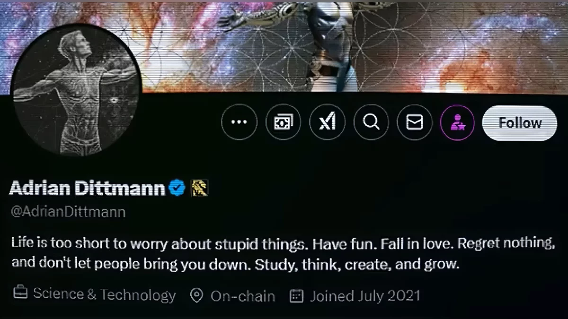Screen dimensions: 568x319
Task: Click the briefcase category icon
Action: tap(19, 294)
